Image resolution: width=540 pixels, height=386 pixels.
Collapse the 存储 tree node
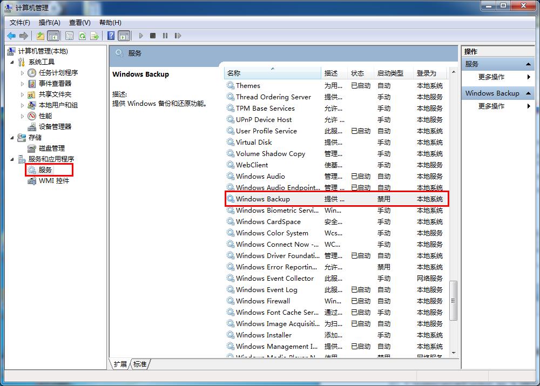(12, 138)
